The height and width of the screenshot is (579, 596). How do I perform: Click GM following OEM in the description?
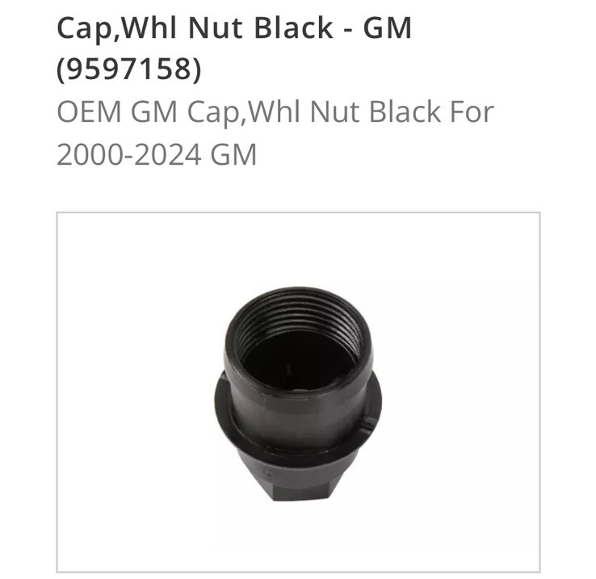click(x=154, y=111)
